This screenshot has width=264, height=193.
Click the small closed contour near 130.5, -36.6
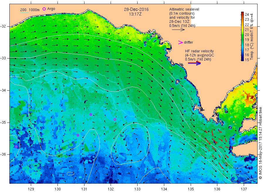coord(70,174)
